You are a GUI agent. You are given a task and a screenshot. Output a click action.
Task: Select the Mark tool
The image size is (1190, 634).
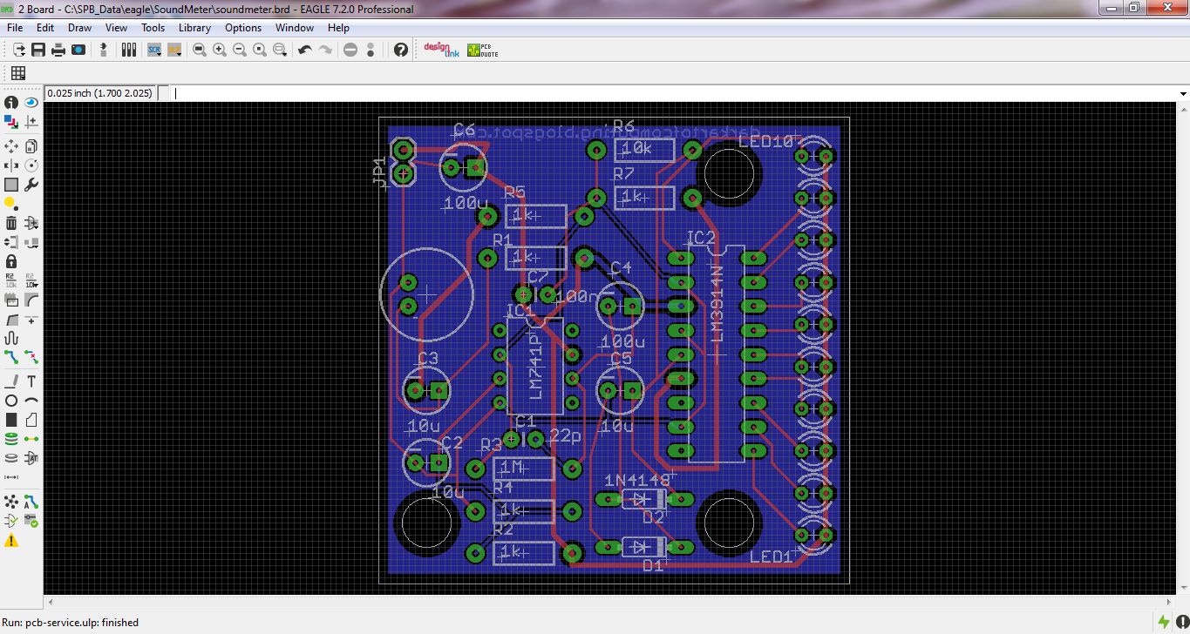point(31,123)
